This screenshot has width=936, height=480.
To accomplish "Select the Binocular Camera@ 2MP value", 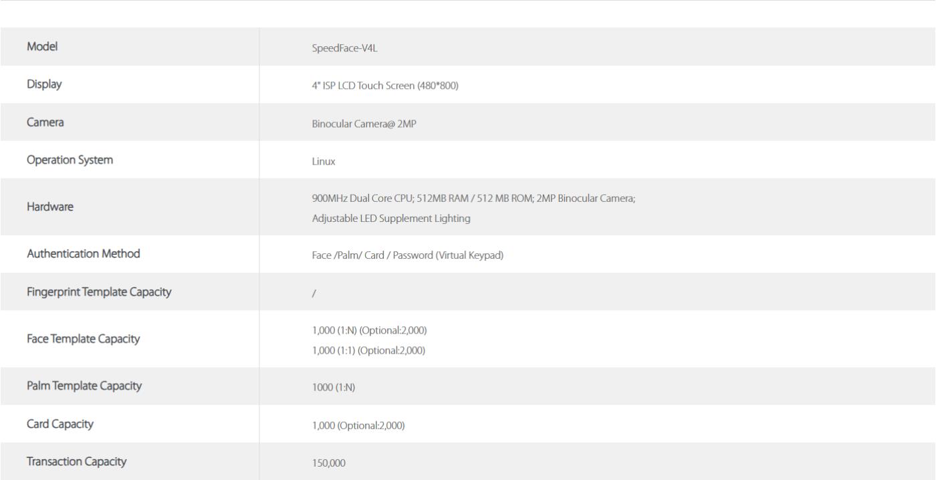I will pyautogui.click(x=364, y=123).
